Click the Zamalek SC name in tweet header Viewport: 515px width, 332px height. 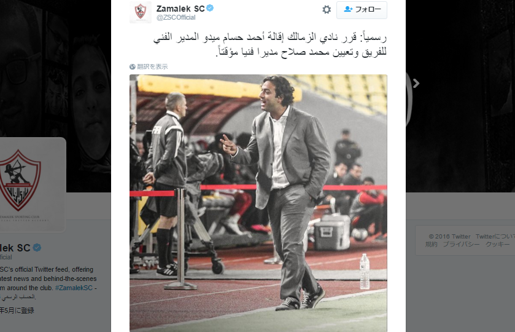pos(180,9)
